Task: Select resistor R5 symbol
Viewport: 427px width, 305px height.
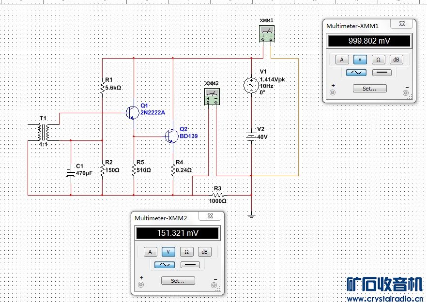Action: [x=134, y=170]
